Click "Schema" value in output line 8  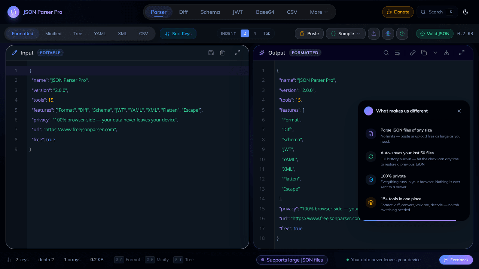point(292,139)
